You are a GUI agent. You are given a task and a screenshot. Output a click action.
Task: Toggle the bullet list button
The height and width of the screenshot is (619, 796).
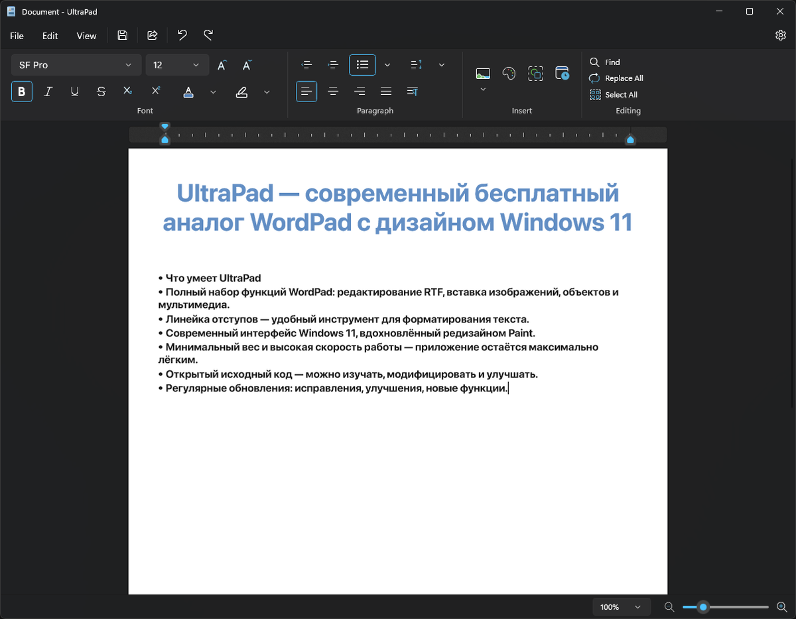[362, 65]
